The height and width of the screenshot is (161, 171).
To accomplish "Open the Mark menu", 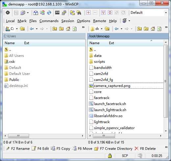I will pos(22,21).
